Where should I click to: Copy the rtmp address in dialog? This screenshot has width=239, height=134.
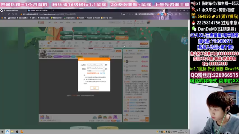point(106,65)
